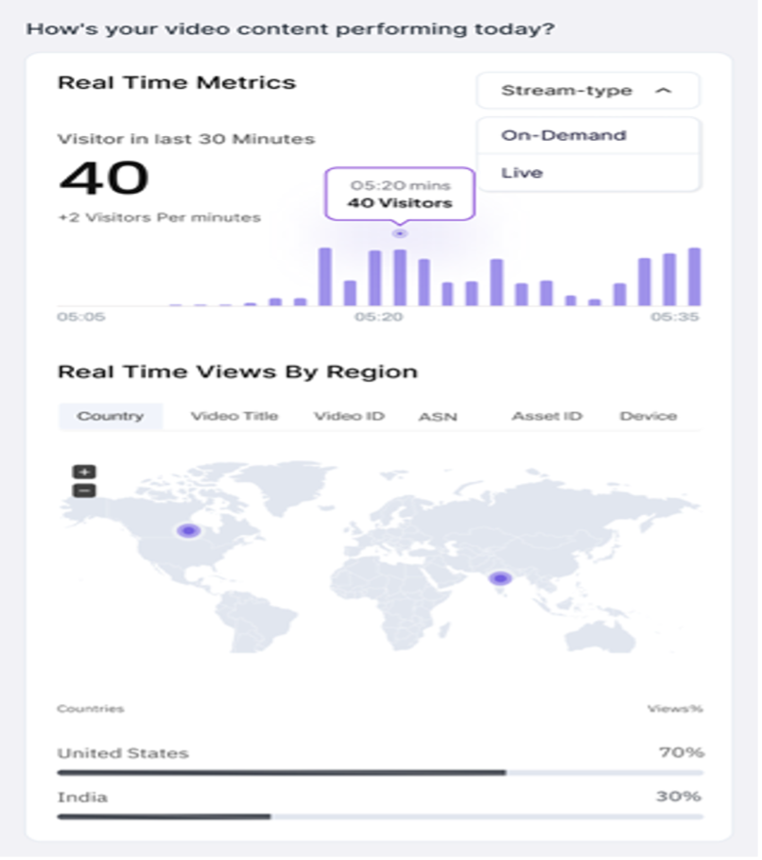Click the India map marker

(500, 578)
